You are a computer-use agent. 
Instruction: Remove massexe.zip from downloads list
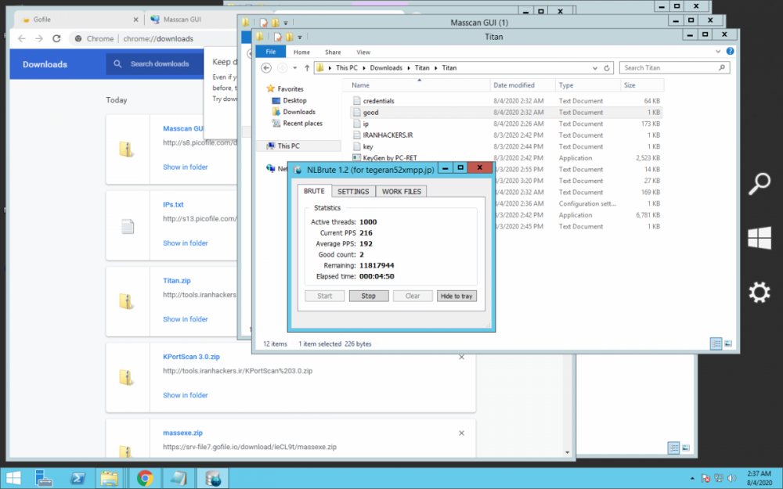pyautogui.click(x=461, y=433)
